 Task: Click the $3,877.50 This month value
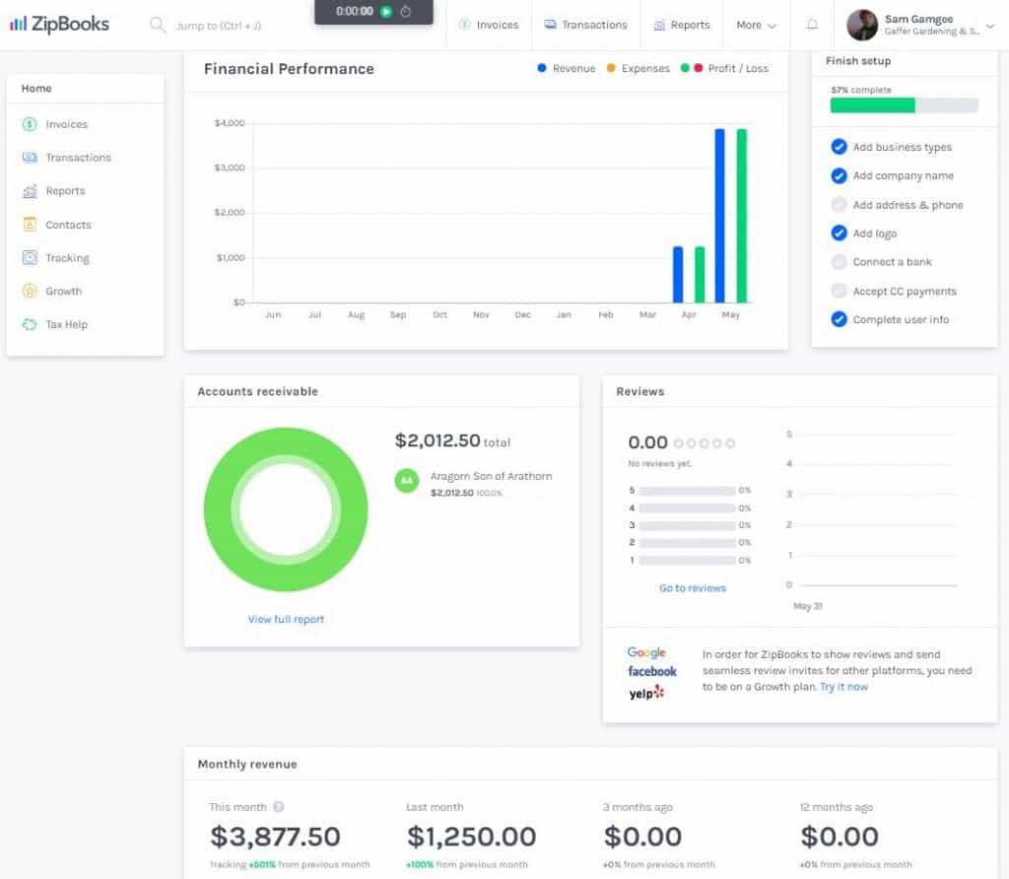pos(275,837)
